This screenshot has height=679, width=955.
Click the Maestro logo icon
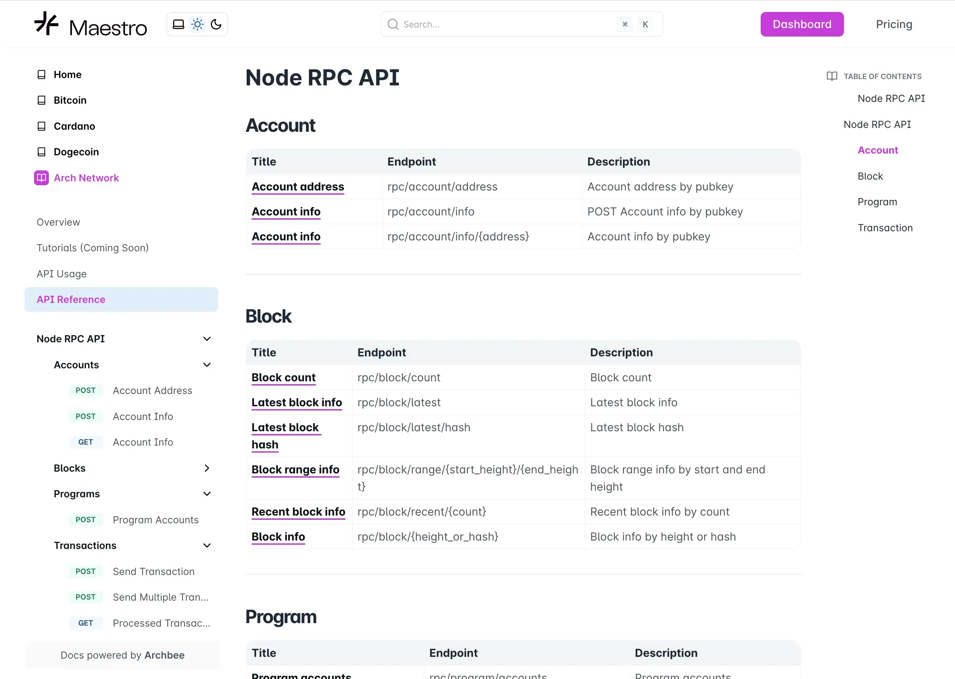(x=46, y=24)
